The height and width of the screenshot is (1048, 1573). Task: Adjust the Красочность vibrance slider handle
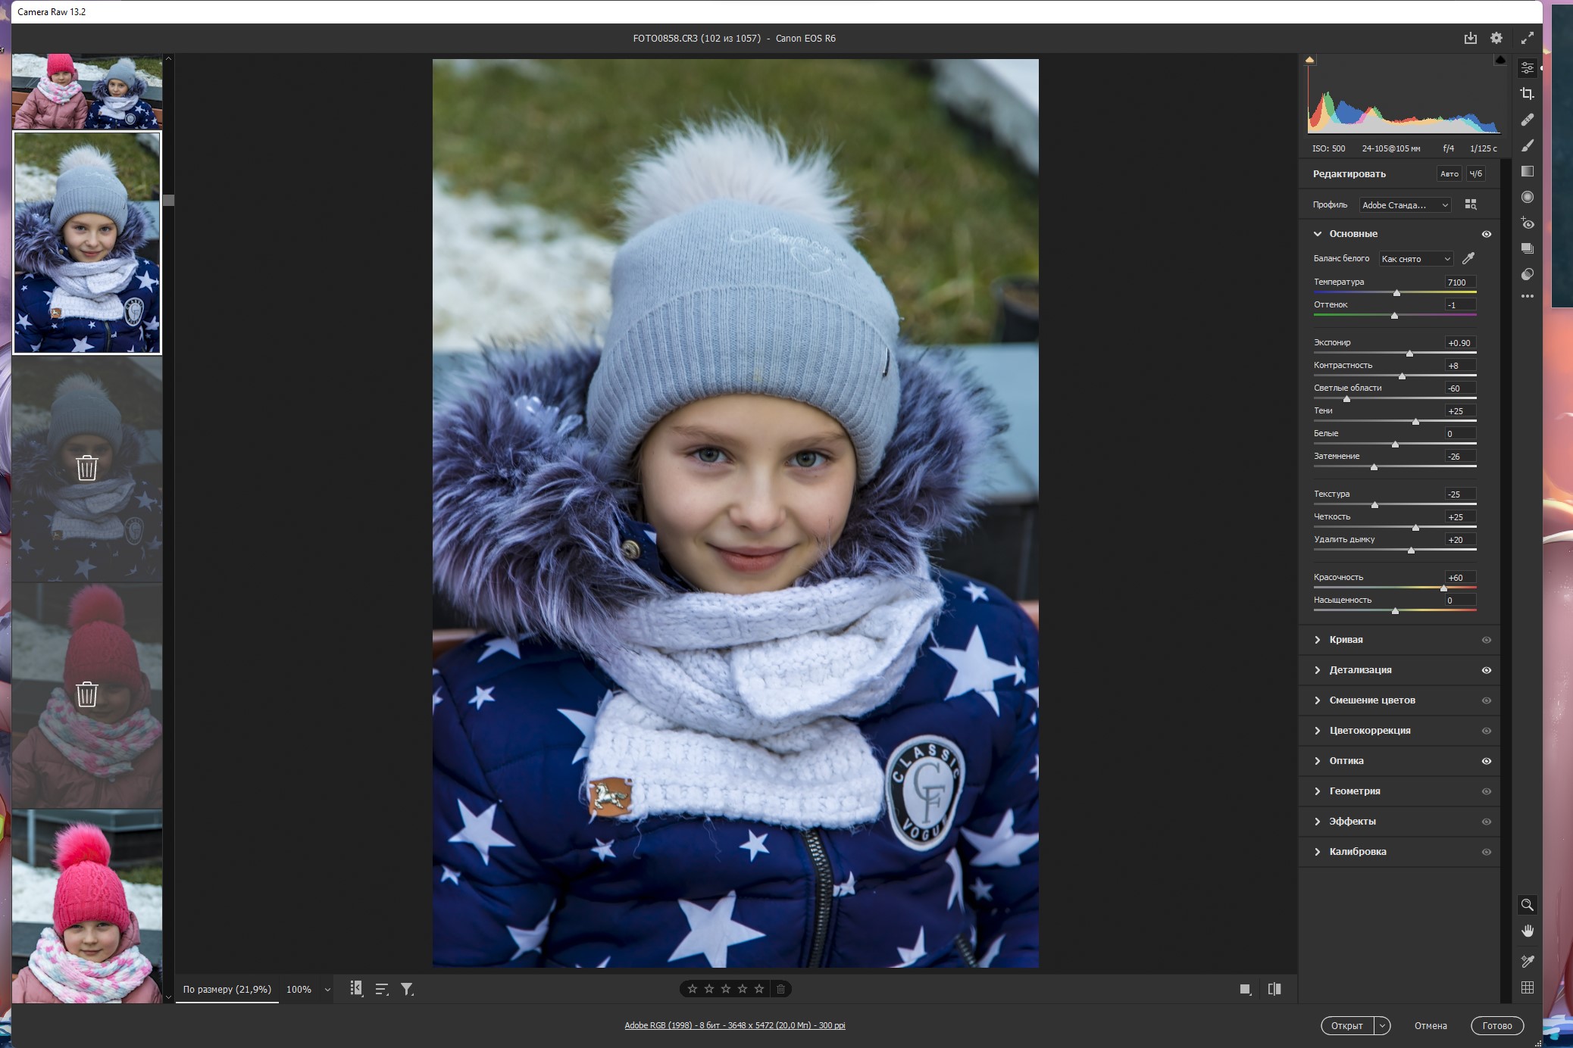[1443, 588]
